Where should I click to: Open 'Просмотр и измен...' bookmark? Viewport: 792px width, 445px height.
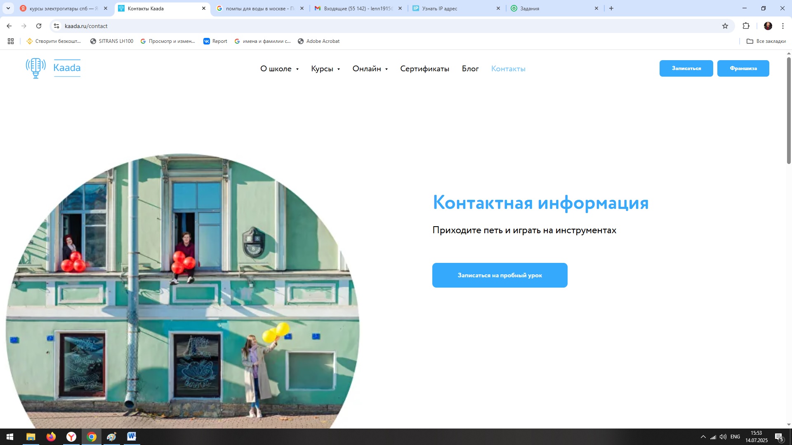(x=168, y=41)
